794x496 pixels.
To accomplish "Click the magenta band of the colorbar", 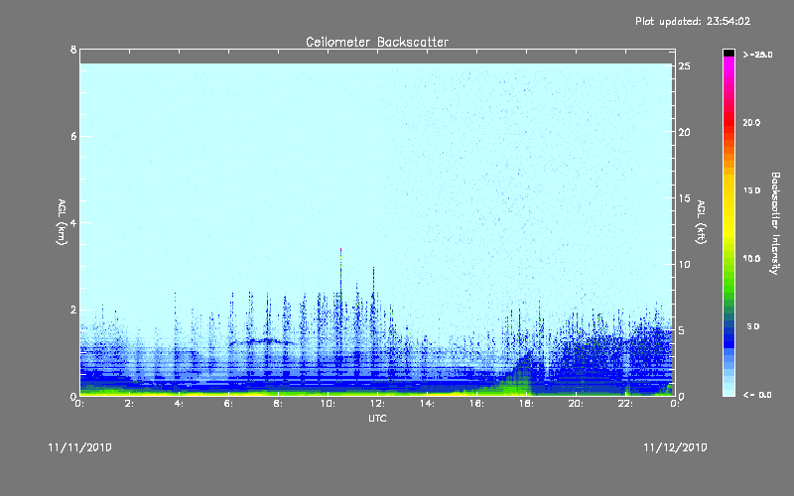I will [x=728, y=65].
